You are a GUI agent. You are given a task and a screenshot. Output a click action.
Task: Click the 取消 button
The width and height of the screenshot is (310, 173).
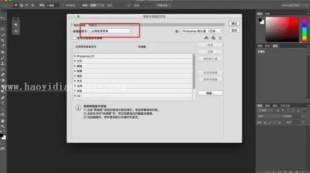pos(234,31)
